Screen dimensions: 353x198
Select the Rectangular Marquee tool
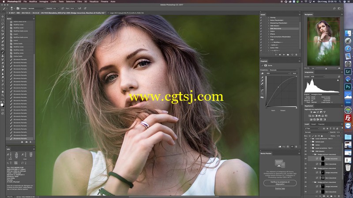click(x=3, y=20)
